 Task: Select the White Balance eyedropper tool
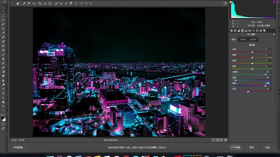24,3
